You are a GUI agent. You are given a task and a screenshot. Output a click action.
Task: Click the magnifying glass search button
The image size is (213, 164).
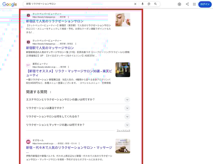(155, 4)
